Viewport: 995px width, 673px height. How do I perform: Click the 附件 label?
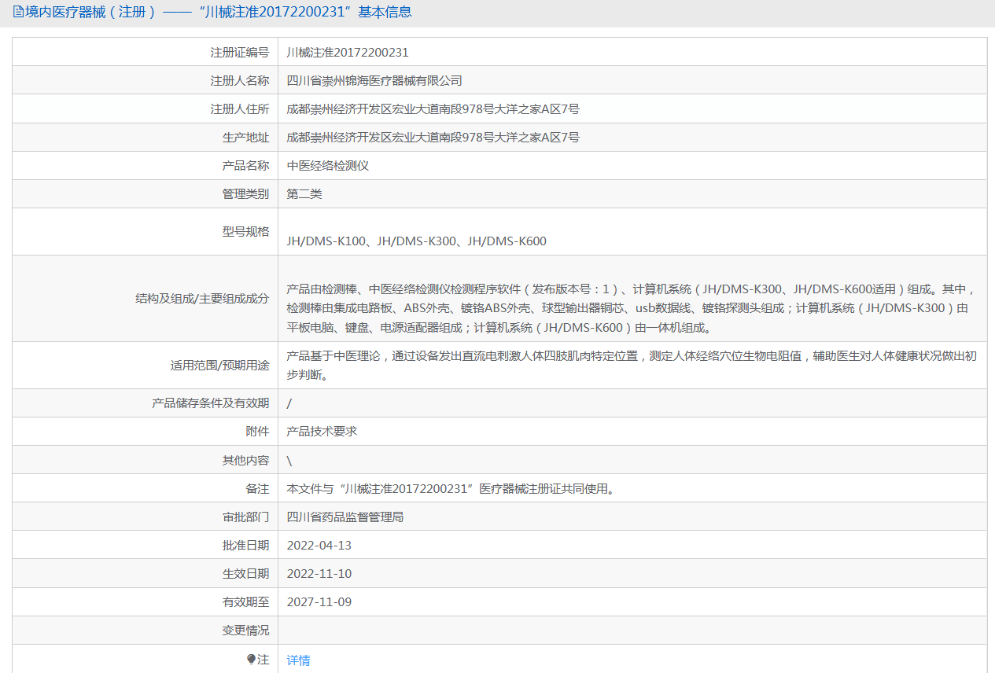click(x=257, y=431)
